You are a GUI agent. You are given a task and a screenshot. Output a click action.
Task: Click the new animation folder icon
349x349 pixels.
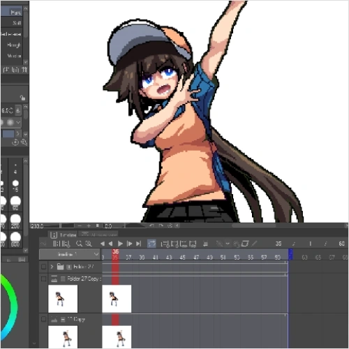point(165,244)
